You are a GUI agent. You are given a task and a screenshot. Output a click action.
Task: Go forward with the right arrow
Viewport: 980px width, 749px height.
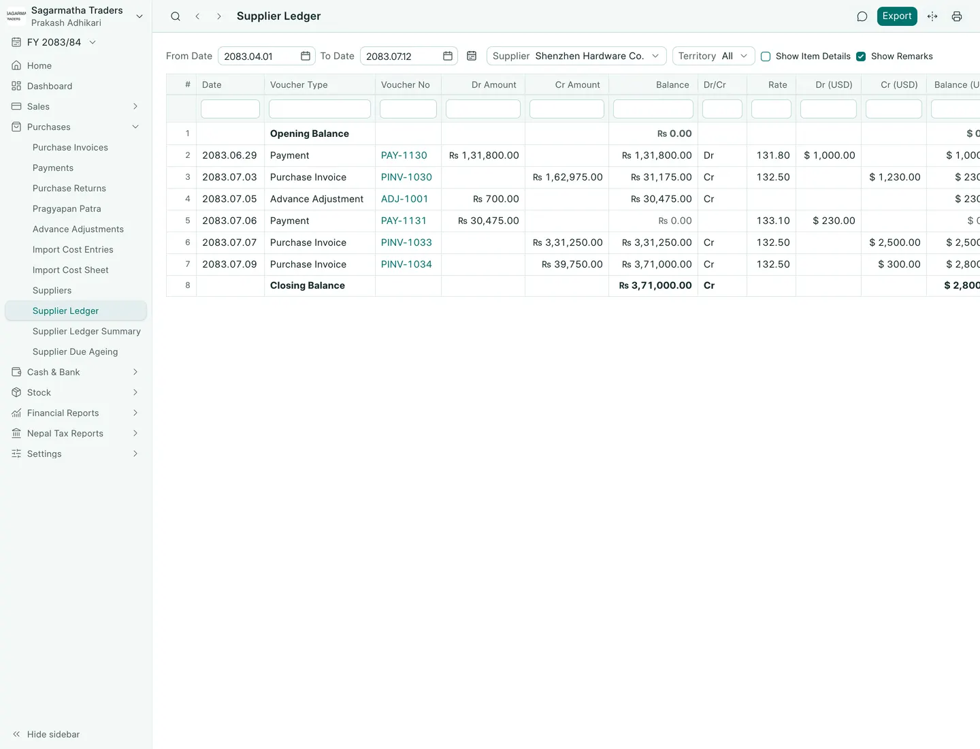coord(218,16)
